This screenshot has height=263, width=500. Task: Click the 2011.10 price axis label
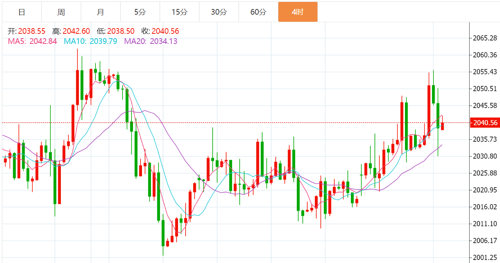tap(485, 224)
